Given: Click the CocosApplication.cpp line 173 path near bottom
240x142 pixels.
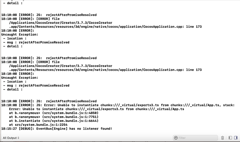Looking at the screenshot, I should click(105, 70).
